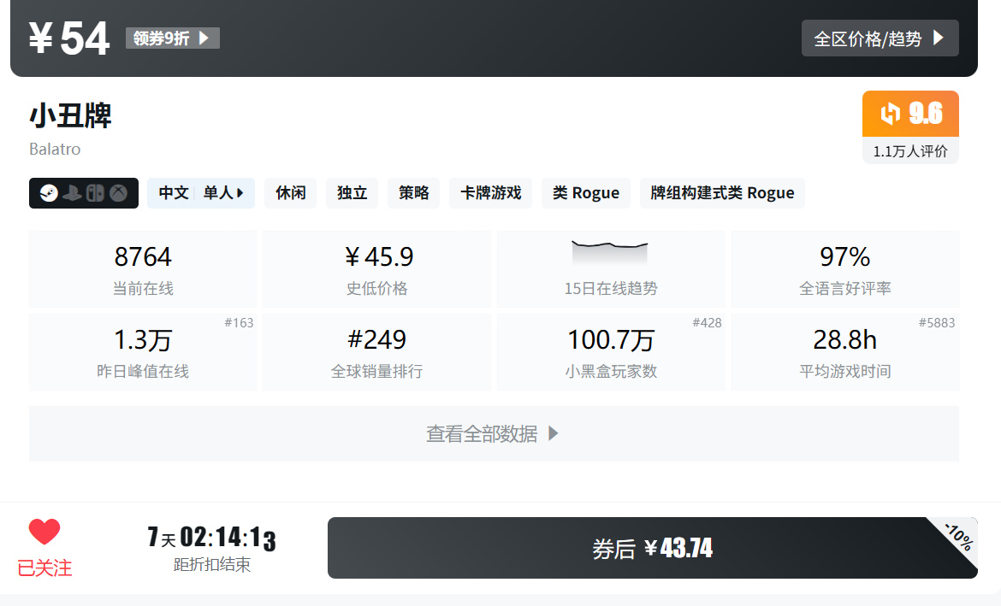Open the 牌组构建式类 Rogue tag

(x=722, y=193)
